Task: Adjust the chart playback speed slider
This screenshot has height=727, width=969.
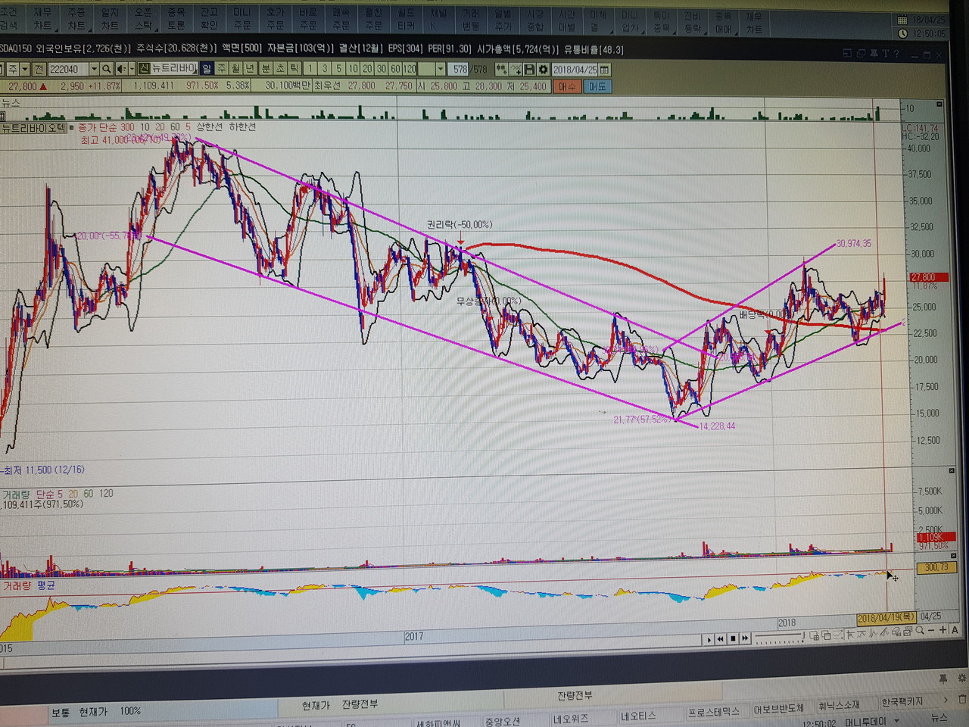Action: tap(780, 638)
